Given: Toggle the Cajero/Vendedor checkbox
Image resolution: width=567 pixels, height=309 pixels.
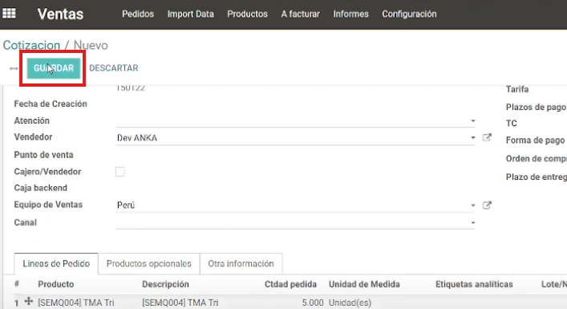Looking at the screenshot, I should (120, 172).
